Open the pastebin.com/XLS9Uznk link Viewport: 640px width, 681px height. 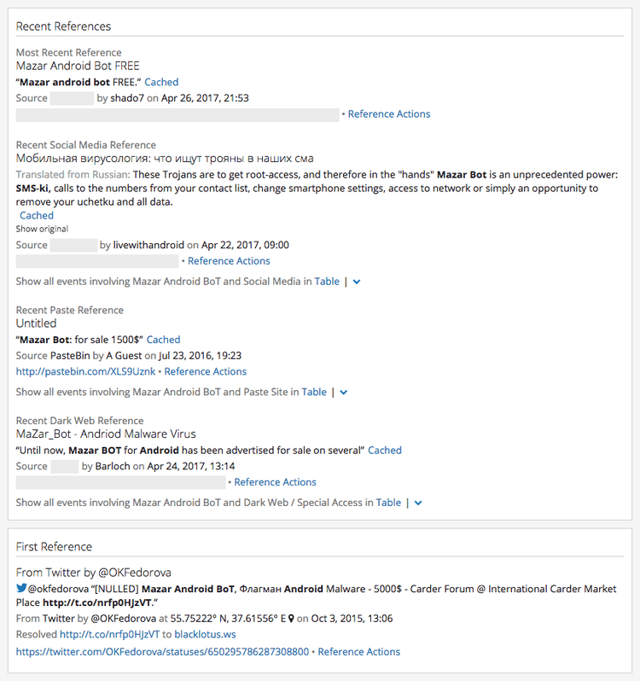[87, 372]
